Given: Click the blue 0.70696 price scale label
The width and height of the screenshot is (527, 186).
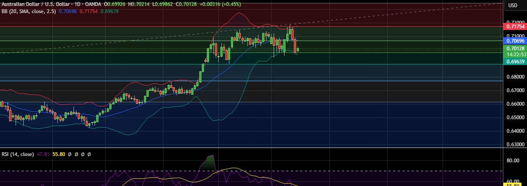Looking at the screenshot, I should click(515, 41).
